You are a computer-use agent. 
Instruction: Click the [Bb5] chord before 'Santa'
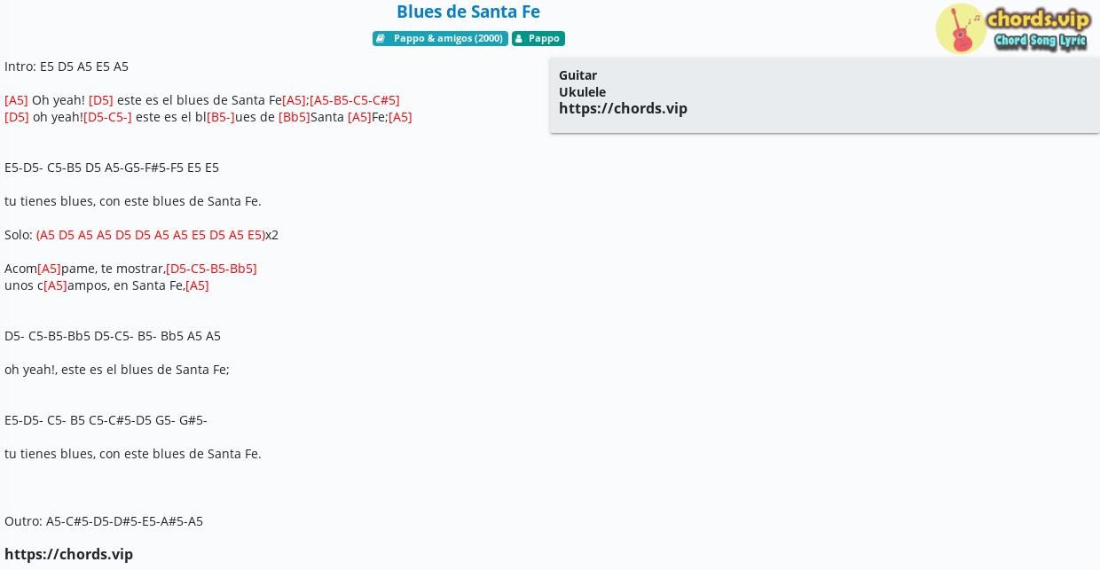click(x=295, y=117)
